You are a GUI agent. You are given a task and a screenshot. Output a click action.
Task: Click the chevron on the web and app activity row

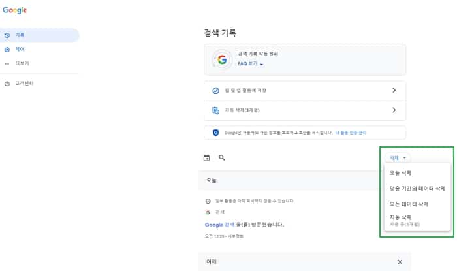(394, 90)
